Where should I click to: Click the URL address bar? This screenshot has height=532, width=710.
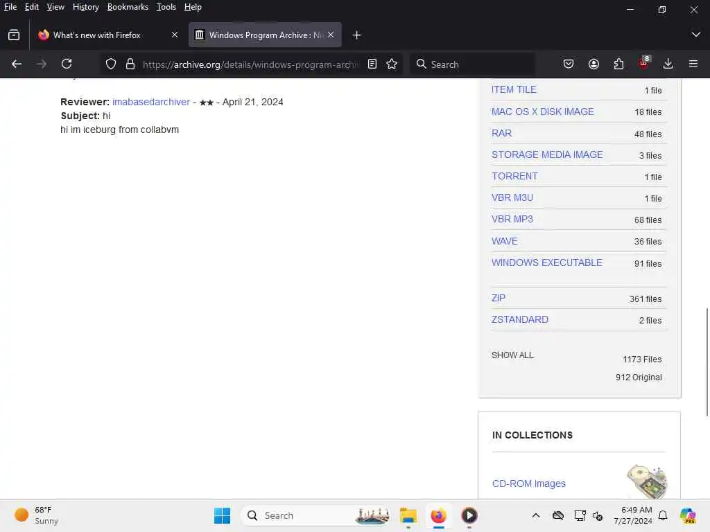point(250,64)
